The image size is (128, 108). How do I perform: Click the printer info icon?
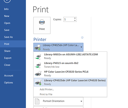pyautogui.click(x=82, y=37)
